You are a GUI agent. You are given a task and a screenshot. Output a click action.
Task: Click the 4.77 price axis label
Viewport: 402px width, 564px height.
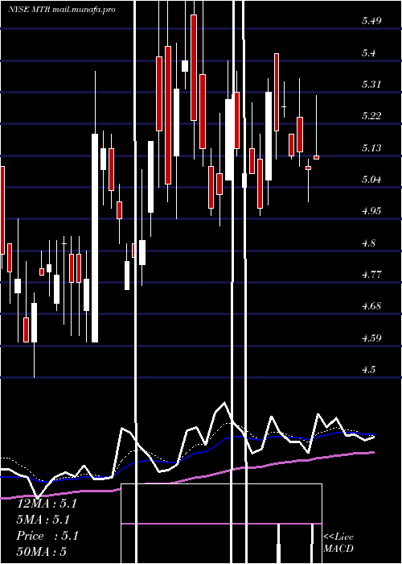coord(371,276)
